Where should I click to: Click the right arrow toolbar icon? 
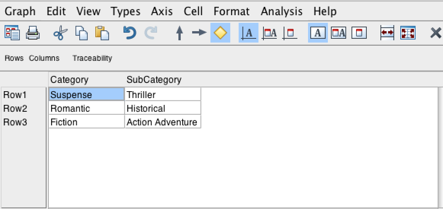pyautogui.click(x=199, y=33)
